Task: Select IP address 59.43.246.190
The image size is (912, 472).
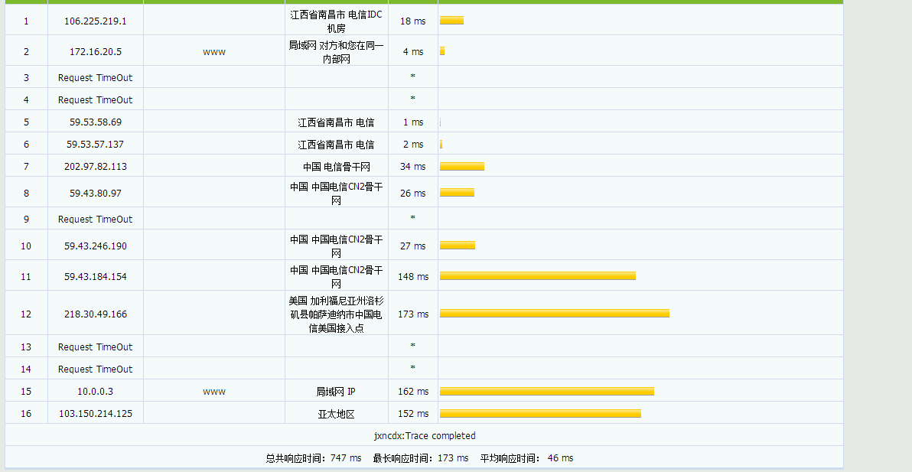Action: point(96,246)
